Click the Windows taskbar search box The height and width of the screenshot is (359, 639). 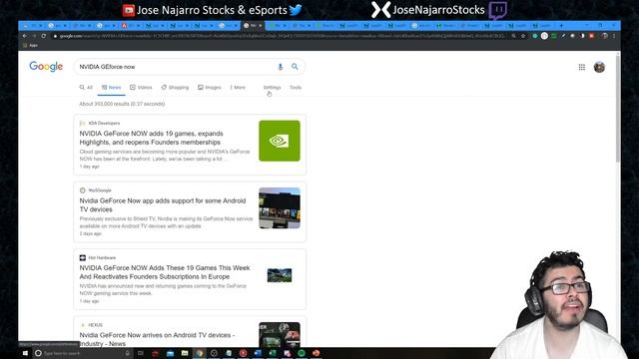83,353
